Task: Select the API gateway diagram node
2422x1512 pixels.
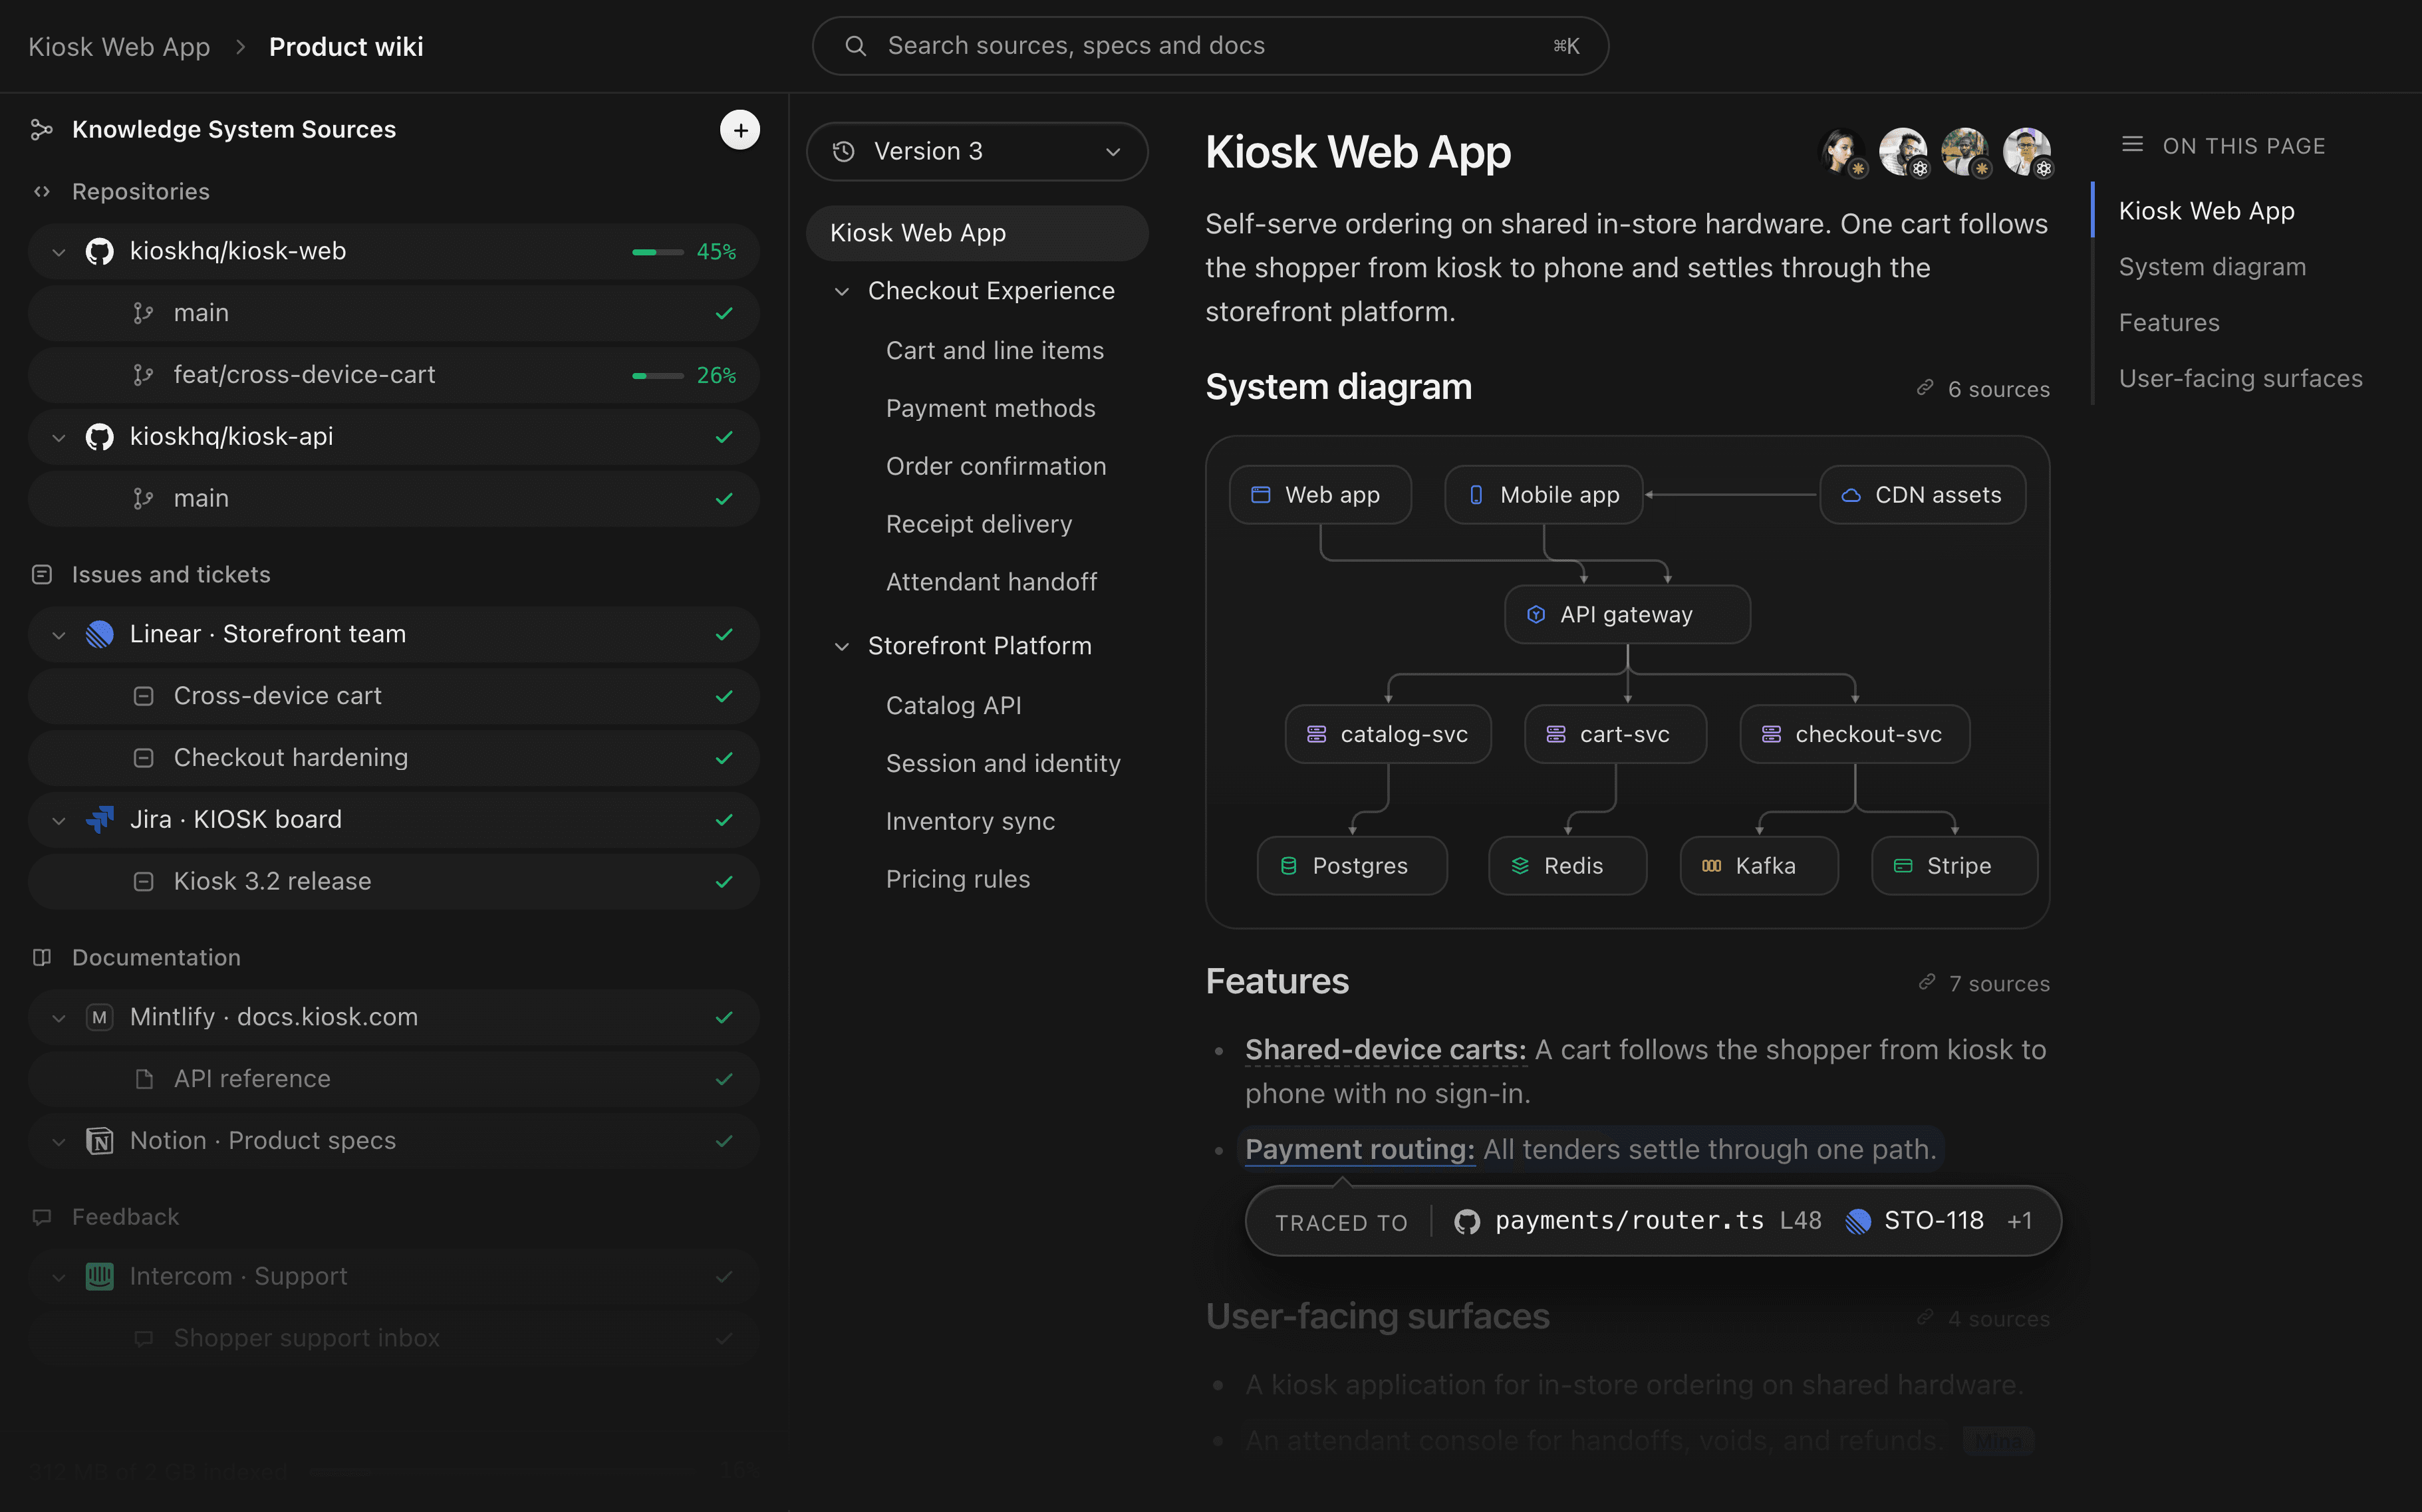Action: click(x=1627, y=614)
